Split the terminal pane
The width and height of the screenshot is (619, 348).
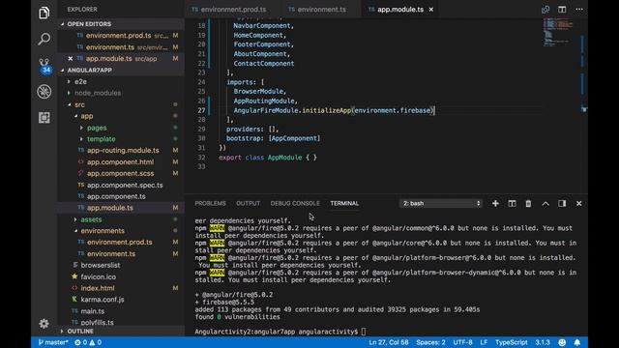[x=512, y=204]
